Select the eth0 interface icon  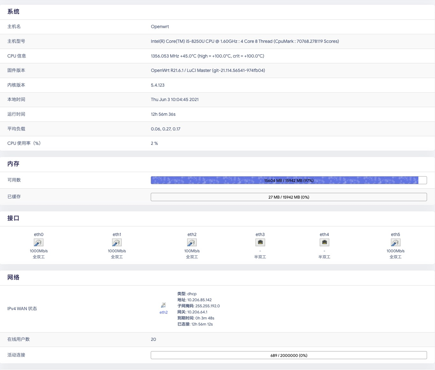tap(39, 242)
